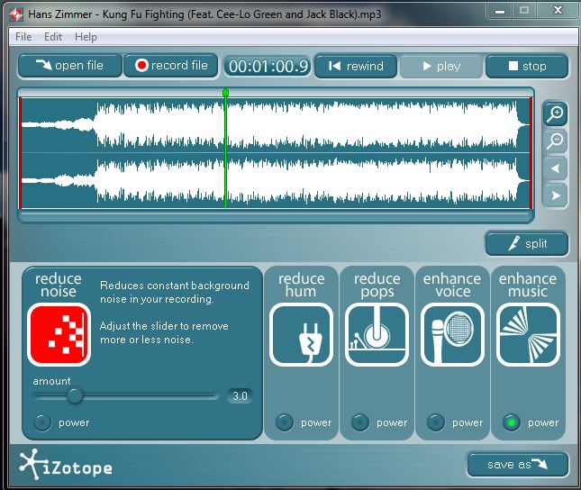Click the iZotope logo
The height and width of the screenshot is (490, 581).
tap(66, 465)
